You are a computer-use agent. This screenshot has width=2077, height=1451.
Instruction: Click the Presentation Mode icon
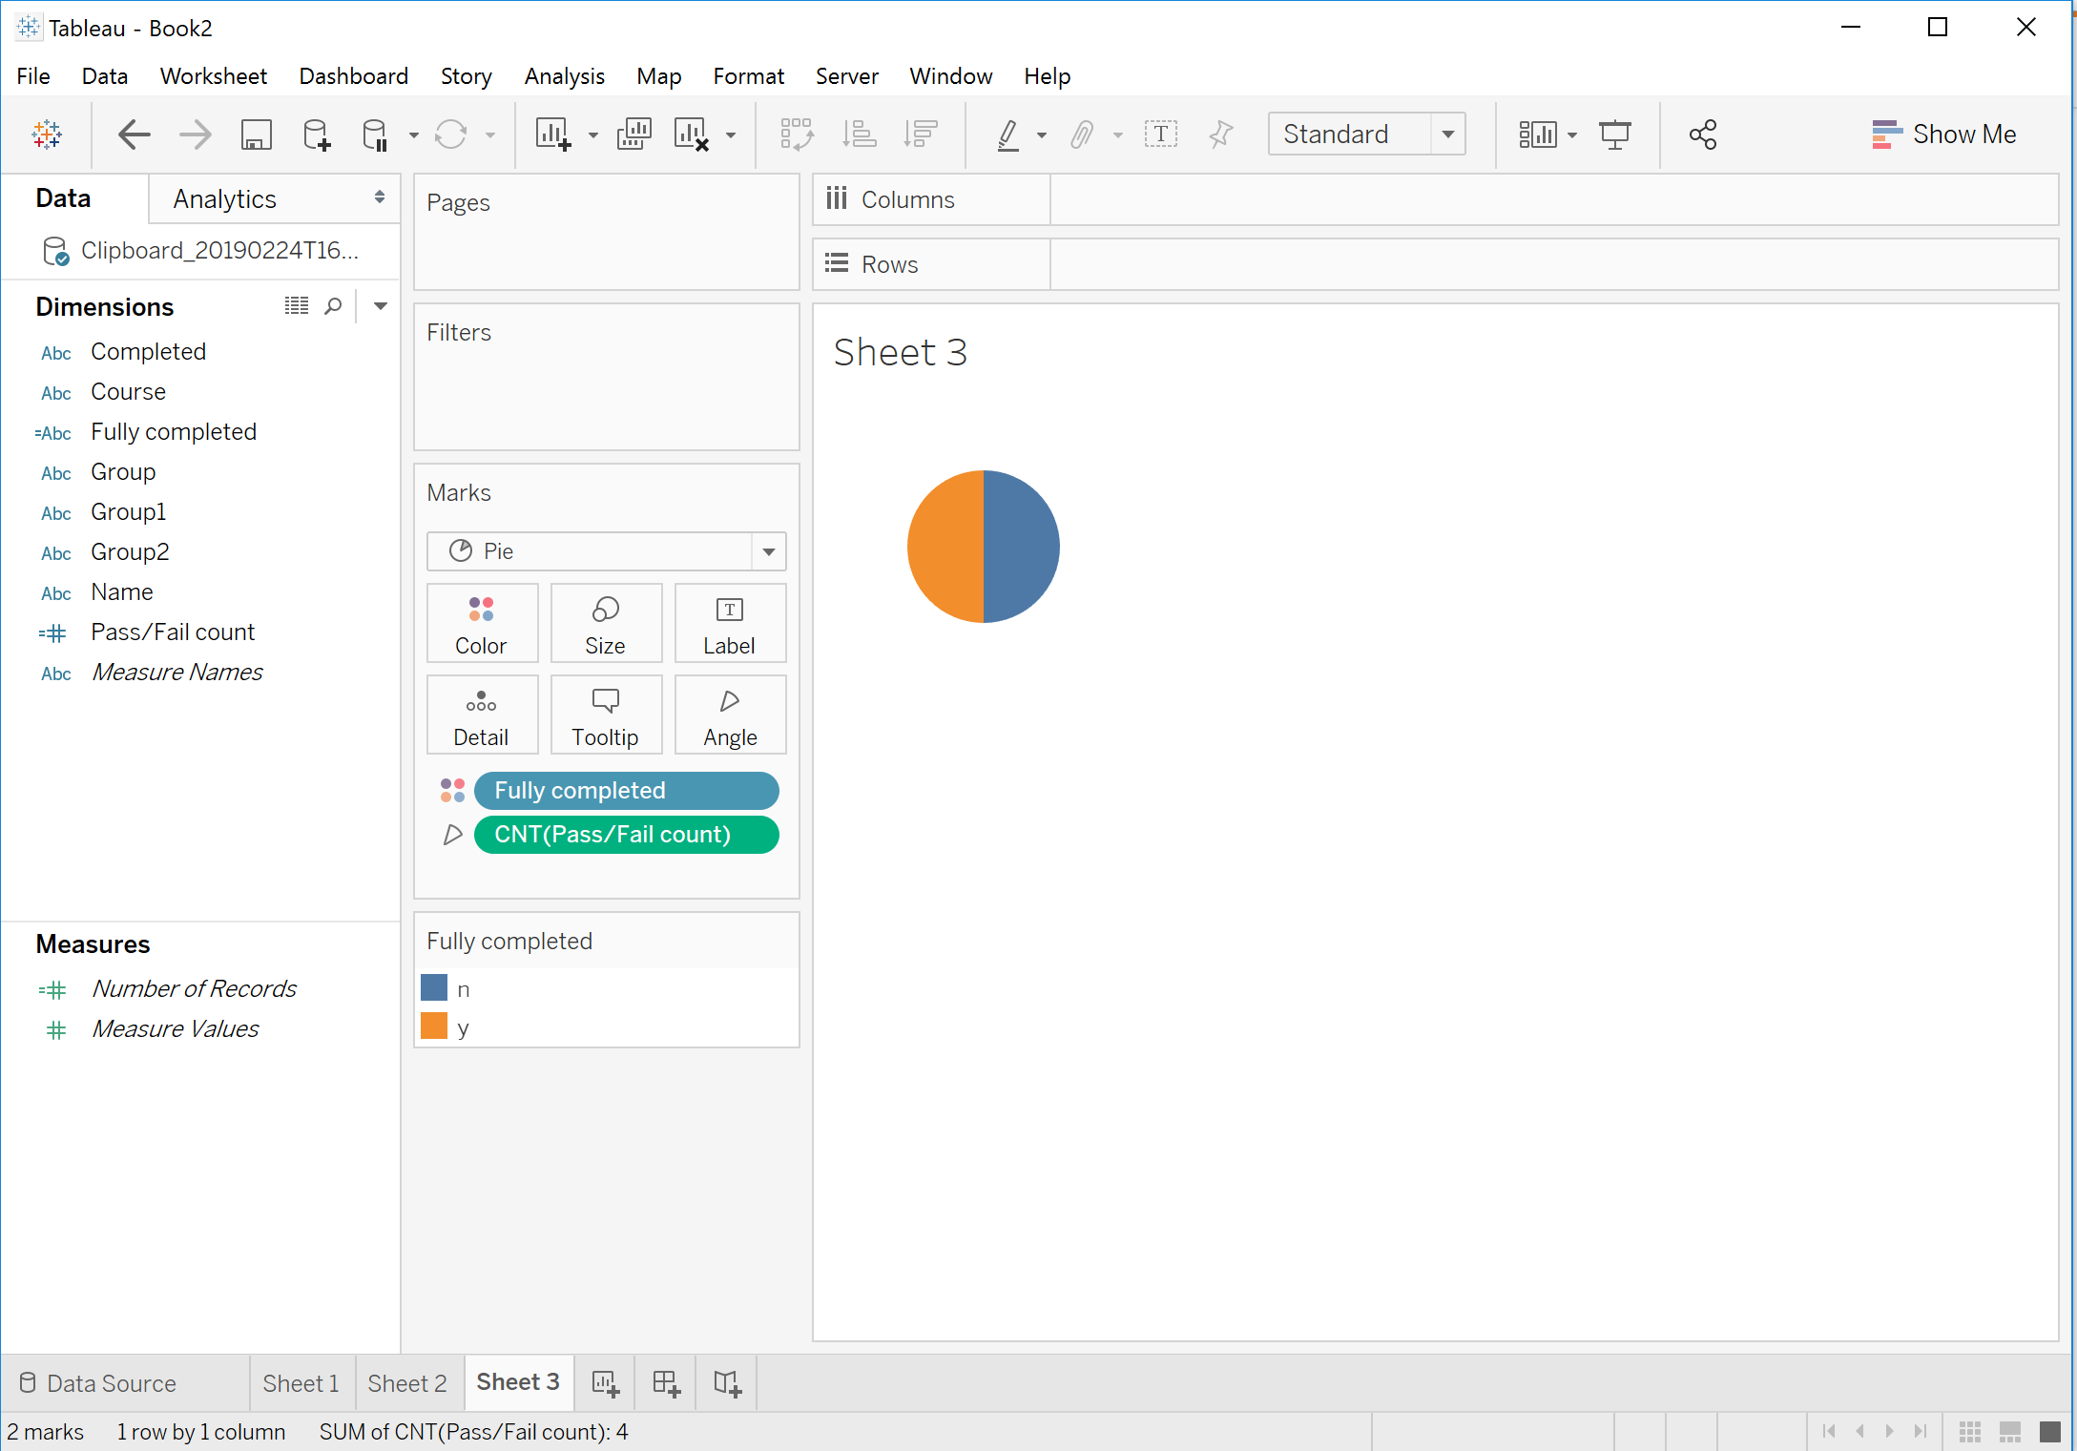(1614, 135)
